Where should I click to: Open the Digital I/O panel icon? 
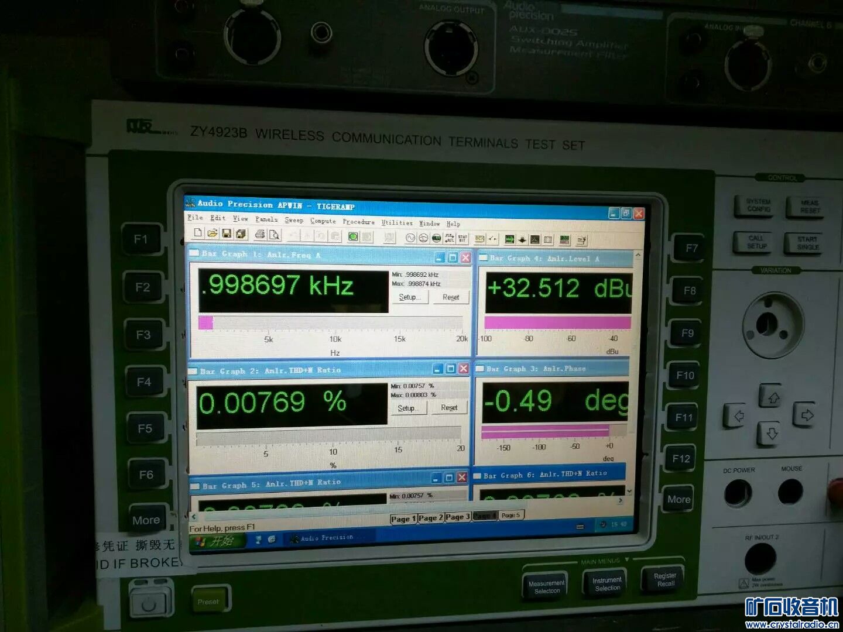point(449,238)
